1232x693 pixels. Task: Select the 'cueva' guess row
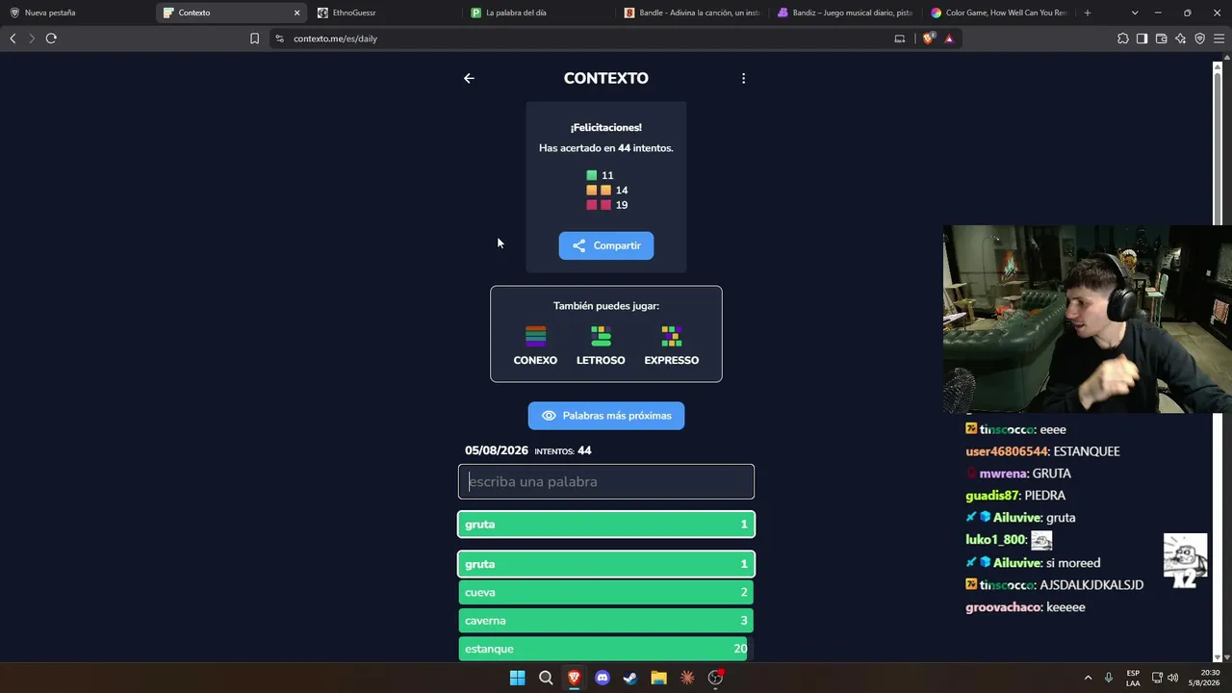coord(606,592)
